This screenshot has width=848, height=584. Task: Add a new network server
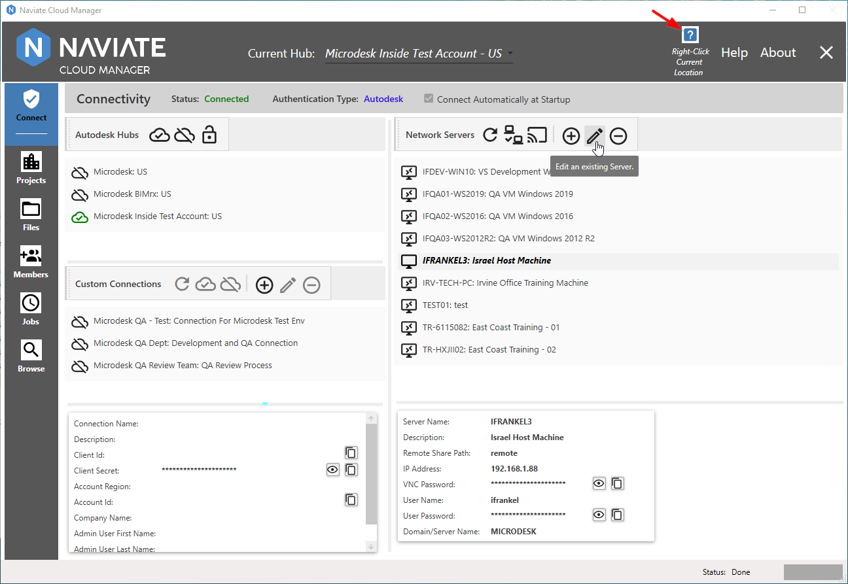click(571, 135)
